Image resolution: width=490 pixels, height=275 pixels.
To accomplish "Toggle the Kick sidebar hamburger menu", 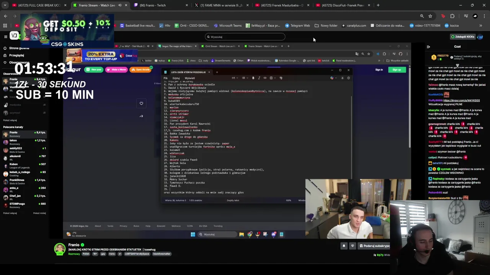I will pos(5,37).
